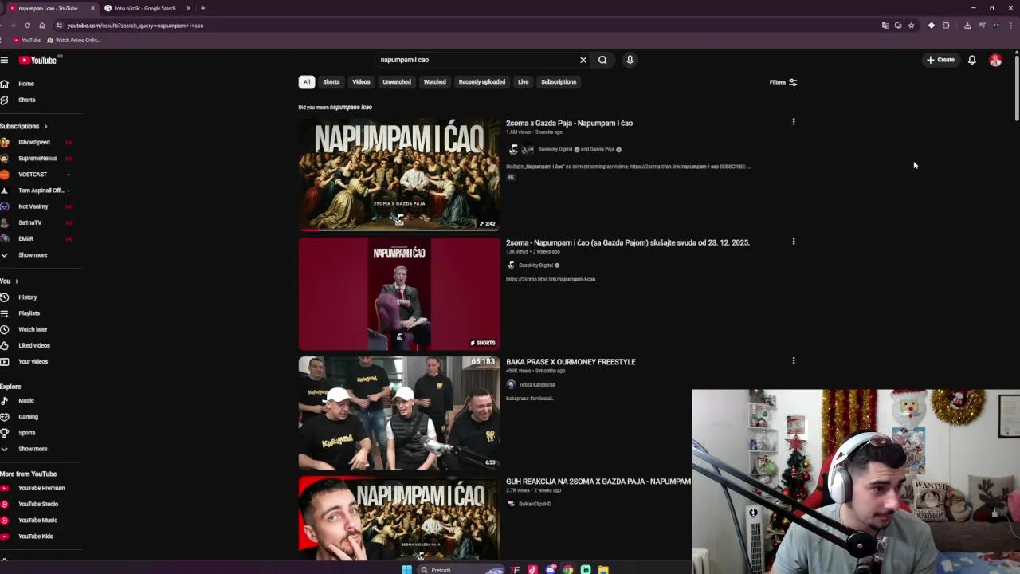This screenshot has width=1020, height=574.
Task: Open the Not Vanimy subscription
Action: pyautogui.click(x=33, y=206)
